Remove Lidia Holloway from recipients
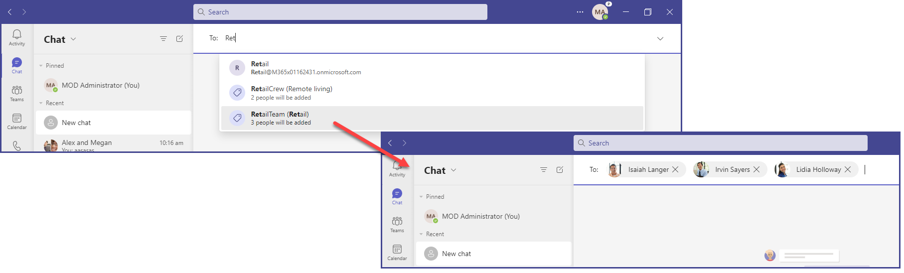This screenshot has width=904, height=273. pyautogui.click(x=848, y=169)
